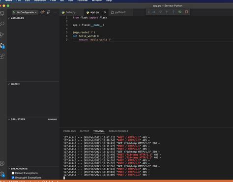
Task: Click Step Out in the debug toolbar
Action: (x=174, y=12)
